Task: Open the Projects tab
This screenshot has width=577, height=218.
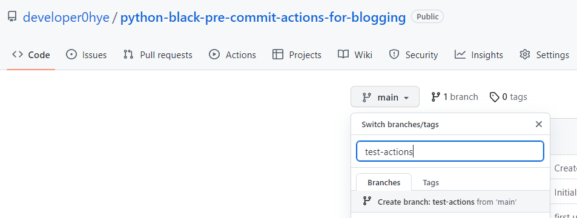Action: (x=297, y=55)
